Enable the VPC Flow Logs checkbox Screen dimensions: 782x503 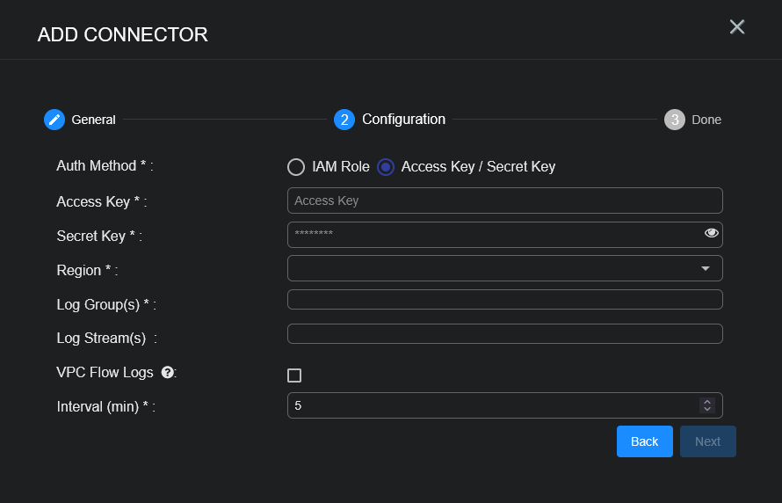pyautogui.click(x=294, y=375)
